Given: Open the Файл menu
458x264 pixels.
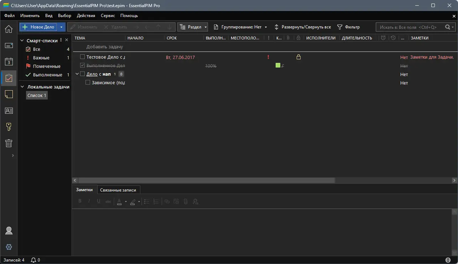Looking at the screenshot, I should [x=9, y=16].
